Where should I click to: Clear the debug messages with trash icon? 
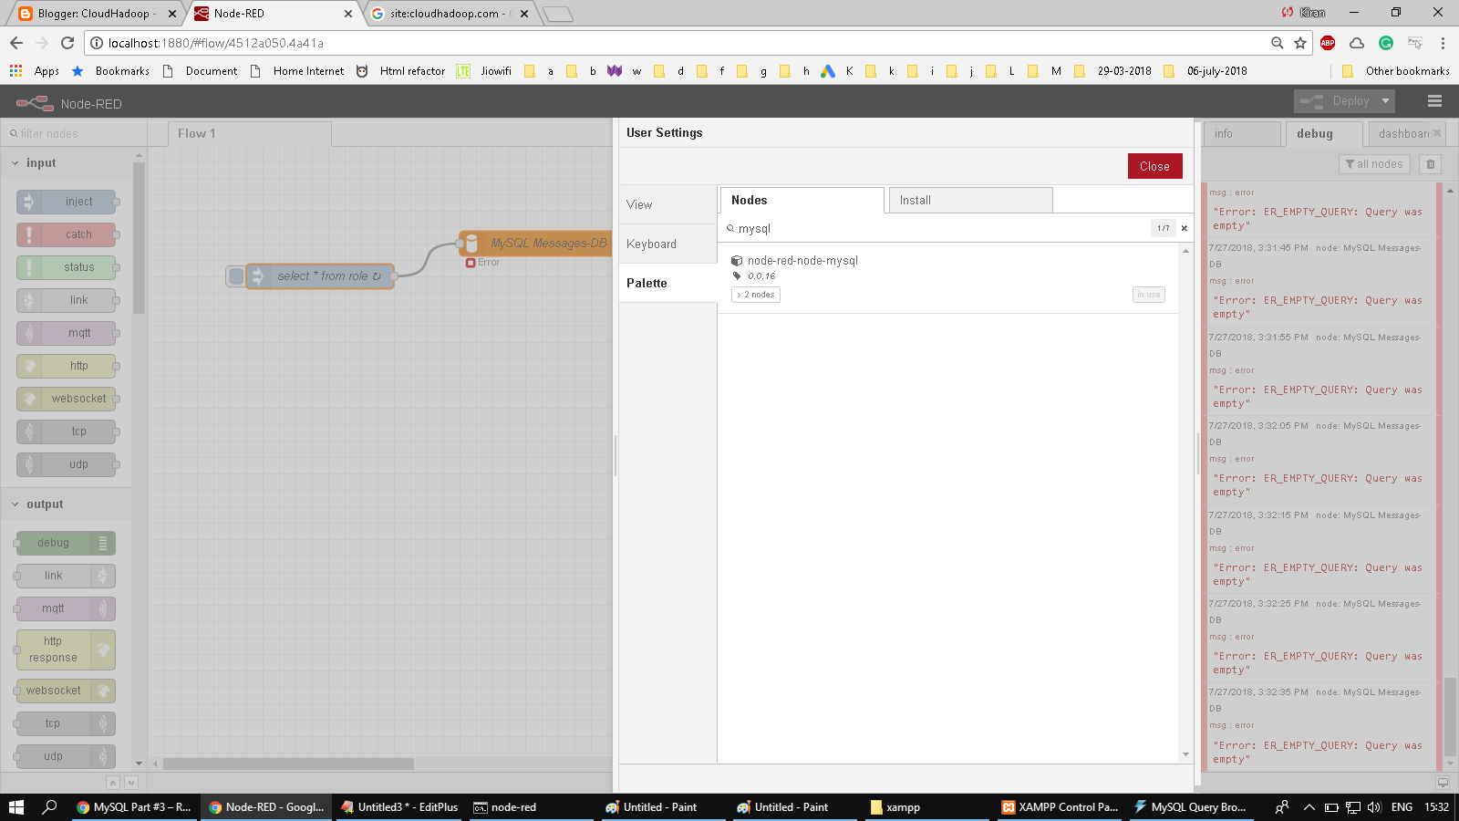[x=1430, y=164]
